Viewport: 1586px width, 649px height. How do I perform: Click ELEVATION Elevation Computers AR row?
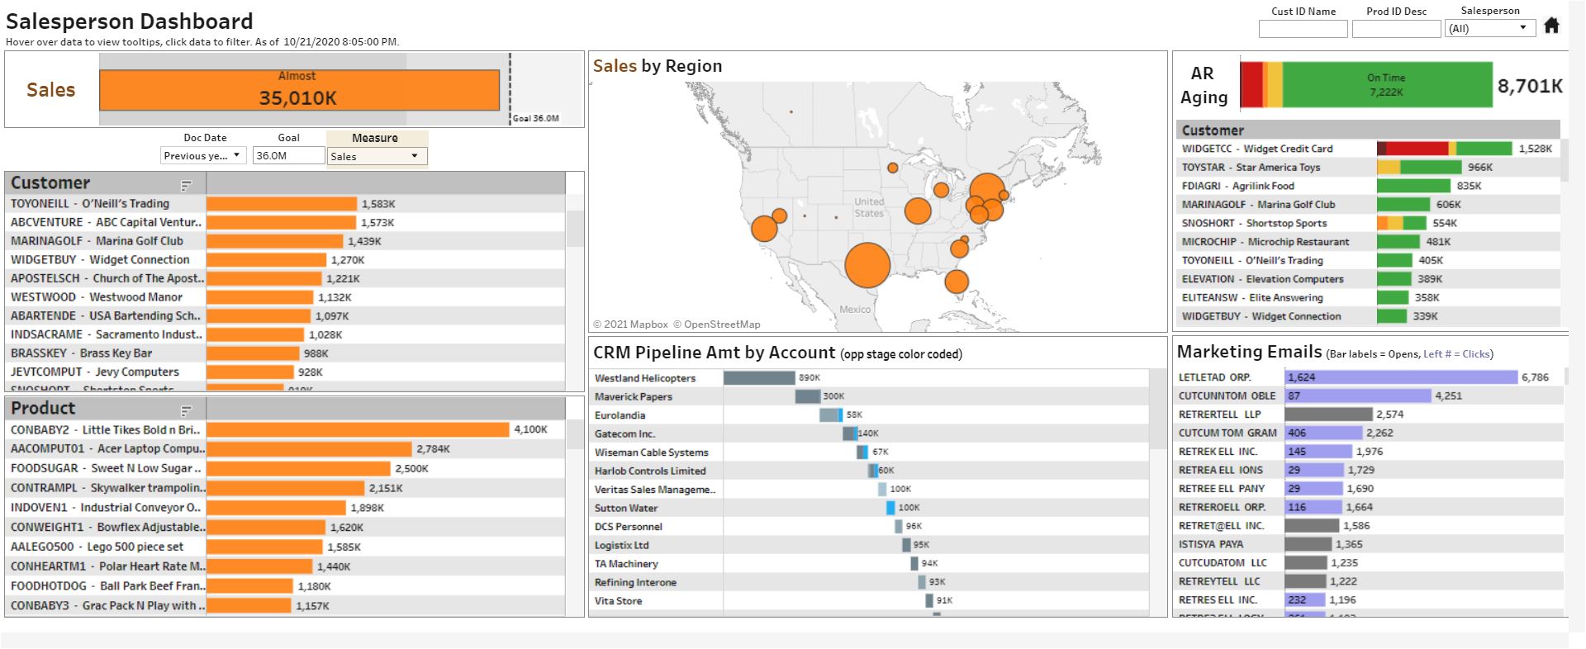pos(1367,279)
